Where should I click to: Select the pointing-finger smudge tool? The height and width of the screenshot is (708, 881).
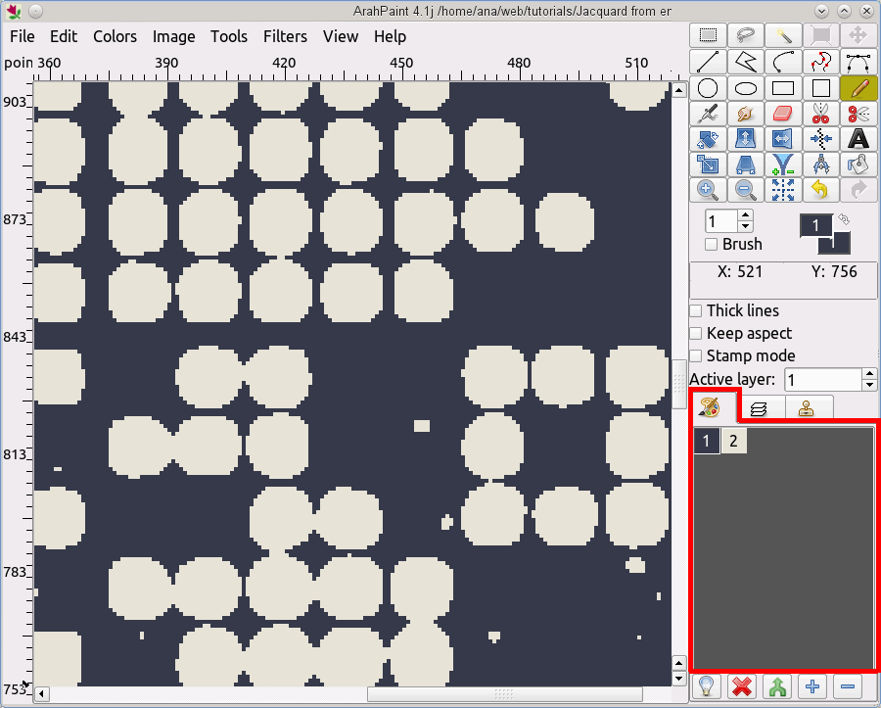point(746,114)
